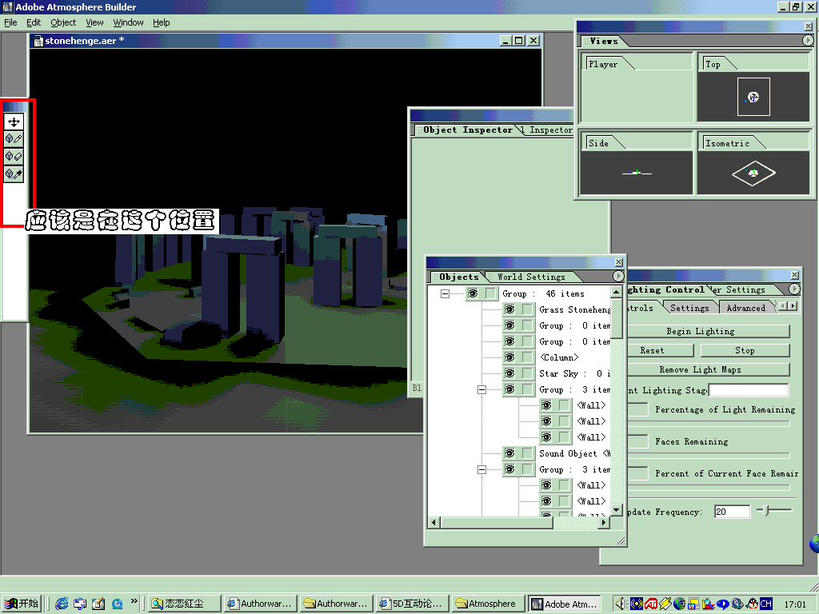
Task: Hide the Sound Object eye icon
Action: pos(509,453)
